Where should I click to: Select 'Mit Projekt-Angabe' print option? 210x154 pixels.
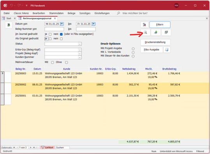point(133,48)
